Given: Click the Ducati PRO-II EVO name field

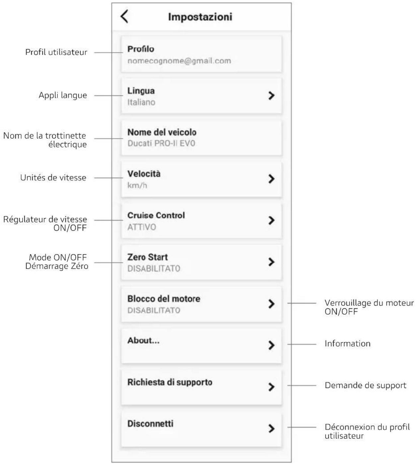Looking at the screenshot, I should 161,143.
